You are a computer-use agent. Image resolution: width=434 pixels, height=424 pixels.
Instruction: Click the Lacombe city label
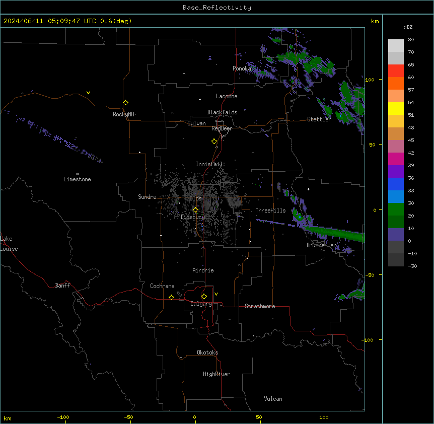(227, 96)
